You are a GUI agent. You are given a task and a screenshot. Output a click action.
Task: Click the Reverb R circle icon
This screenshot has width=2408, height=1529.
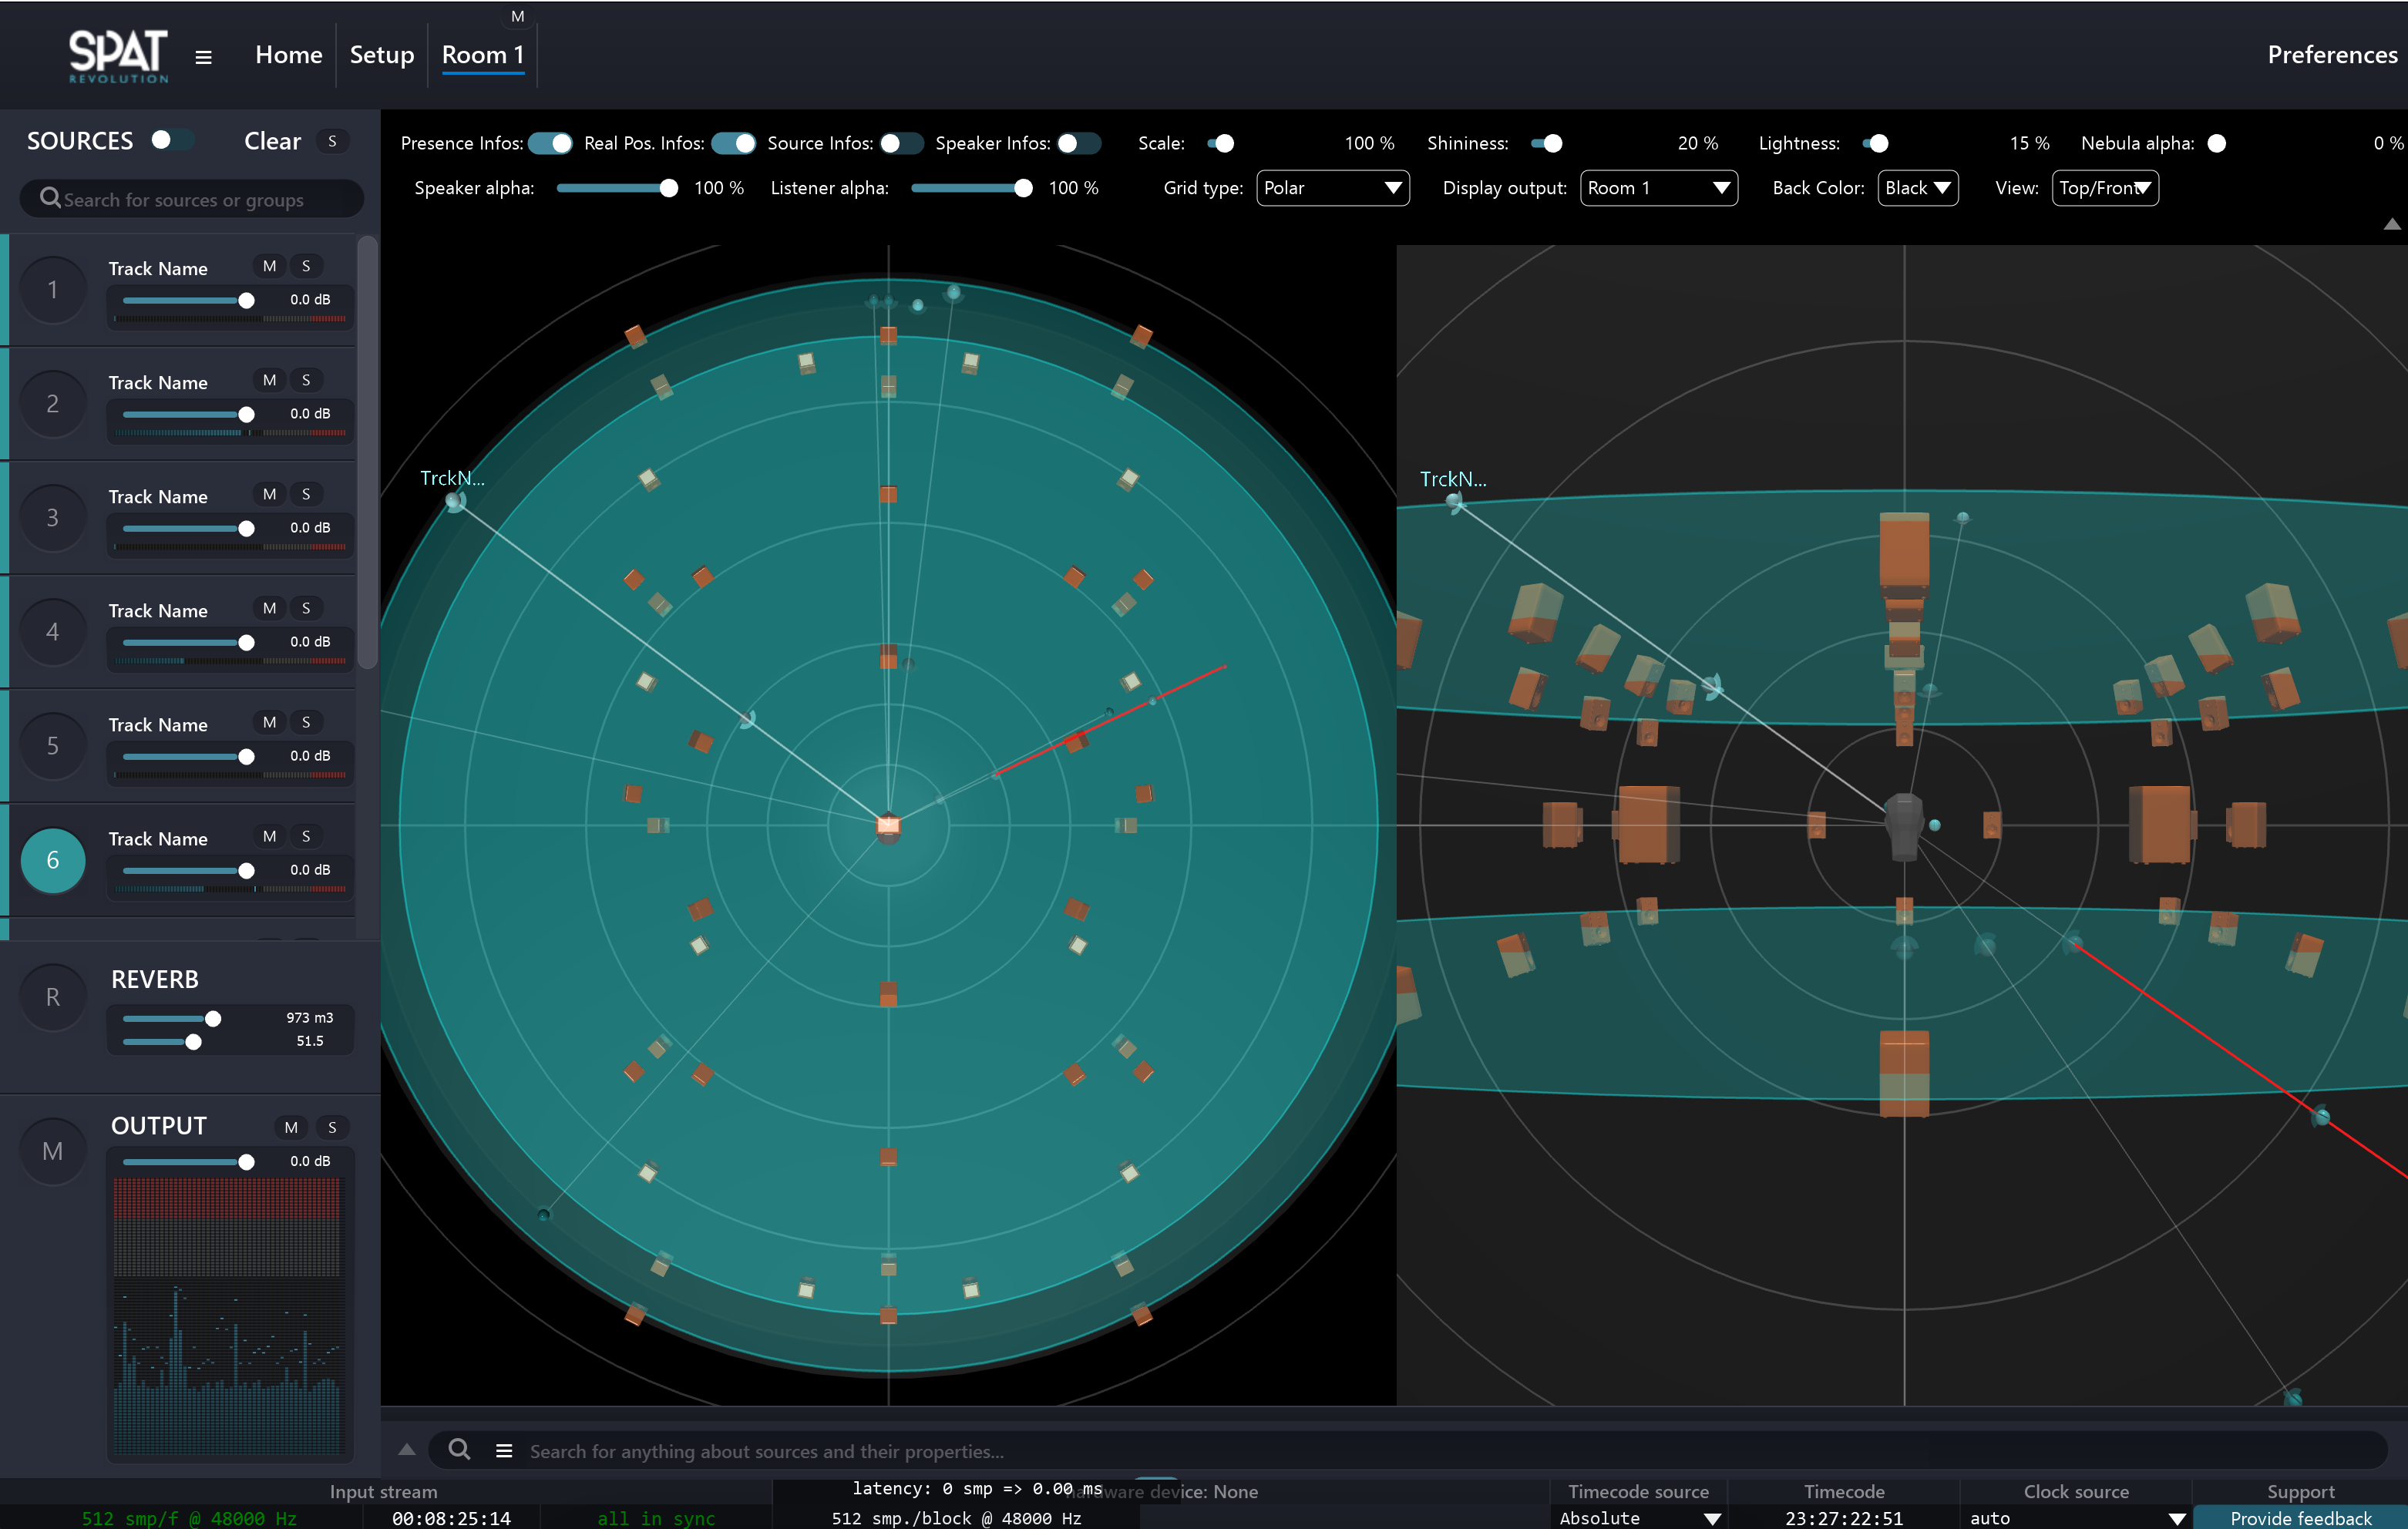(x=53, y=997)
